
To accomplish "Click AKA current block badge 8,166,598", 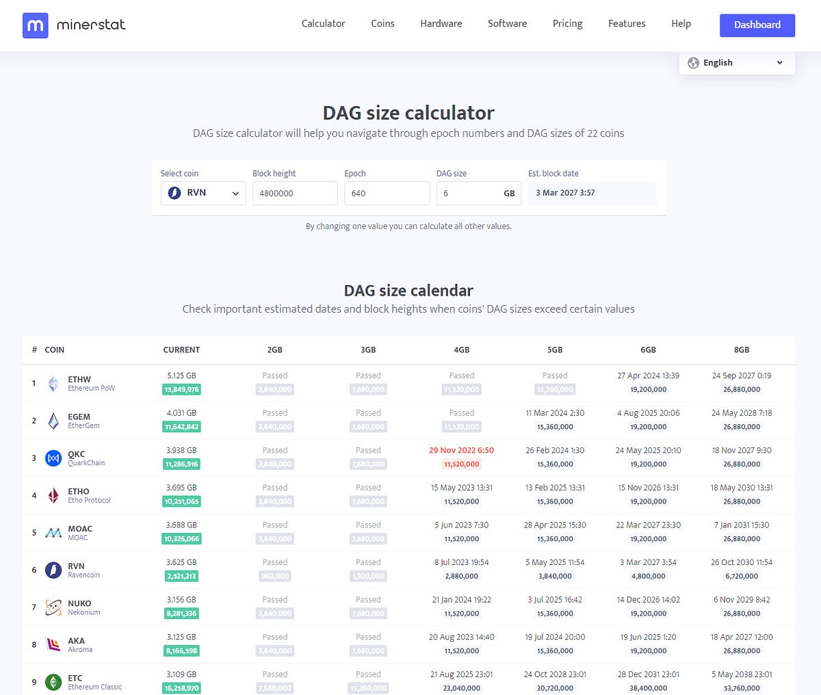I will coord(181,651).
